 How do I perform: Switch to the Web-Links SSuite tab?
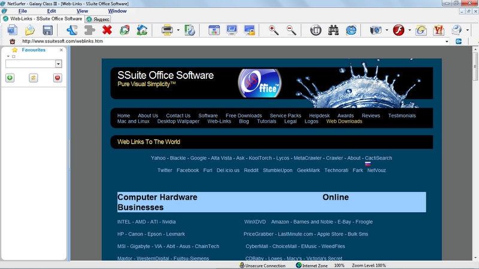pos(43,19)
